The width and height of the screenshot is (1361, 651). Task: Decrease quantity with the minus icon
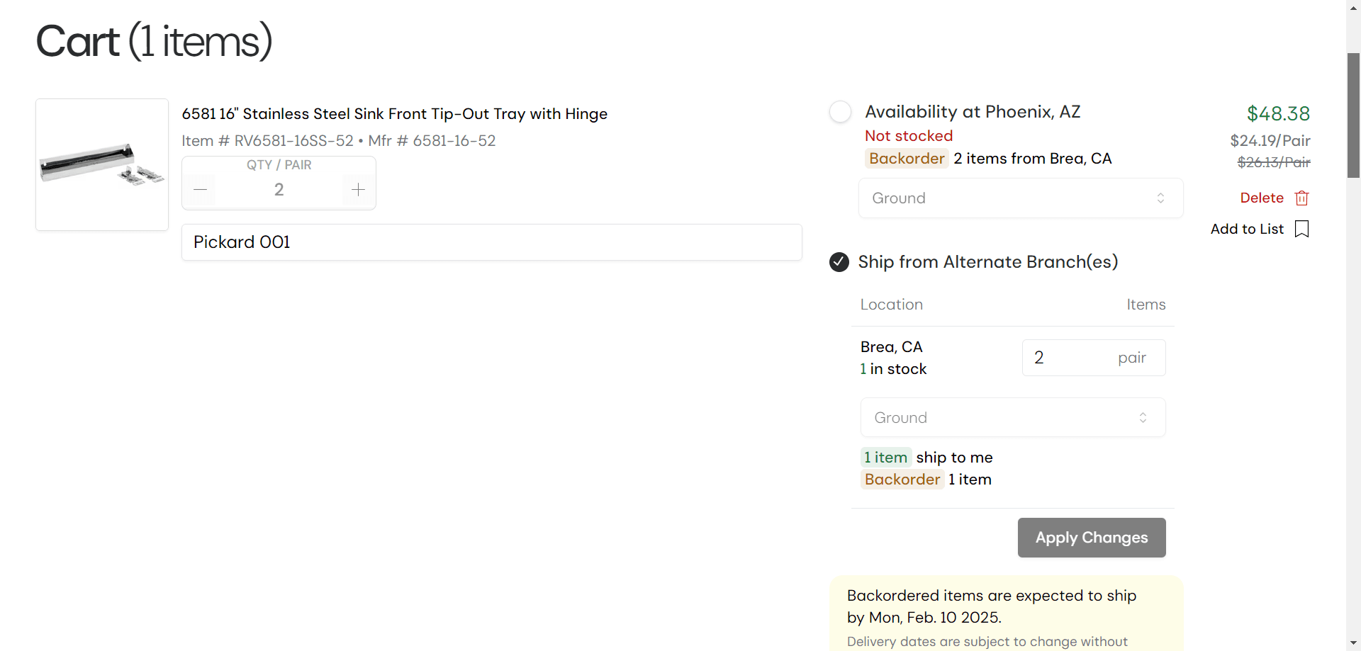click(x=201, y=190)
